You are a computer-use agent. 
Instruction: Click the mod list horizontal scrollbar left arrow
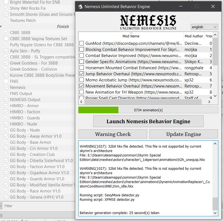click(x=81, y=102)
